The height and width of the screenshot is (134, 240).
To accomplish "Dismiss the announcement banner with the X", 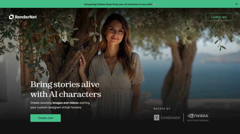I will pos(236,4).
